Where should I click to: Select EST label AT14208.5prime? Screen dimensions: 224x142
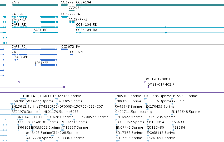pyautogui.click(x=65, y=133)
